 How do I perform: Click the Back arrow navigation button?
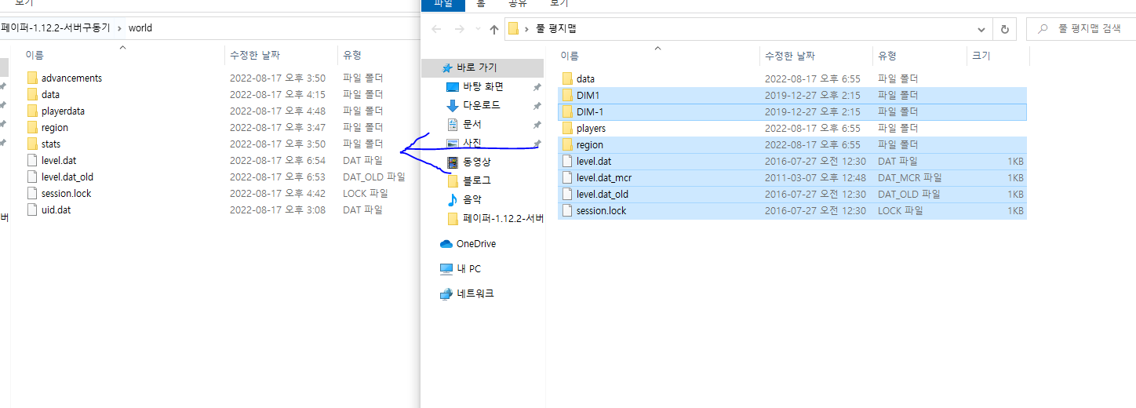tap(437, 29)
